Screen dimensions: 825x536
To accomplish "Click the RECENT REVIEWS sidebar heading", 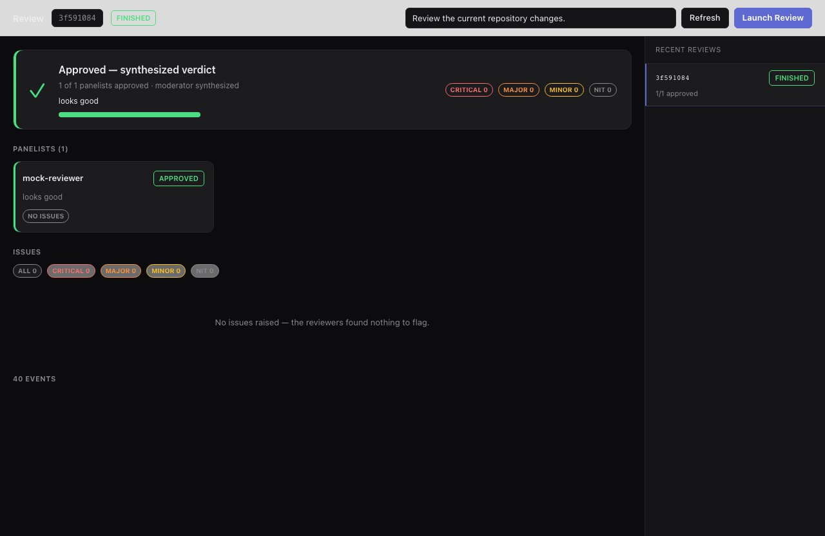I will tap(688, 50).
